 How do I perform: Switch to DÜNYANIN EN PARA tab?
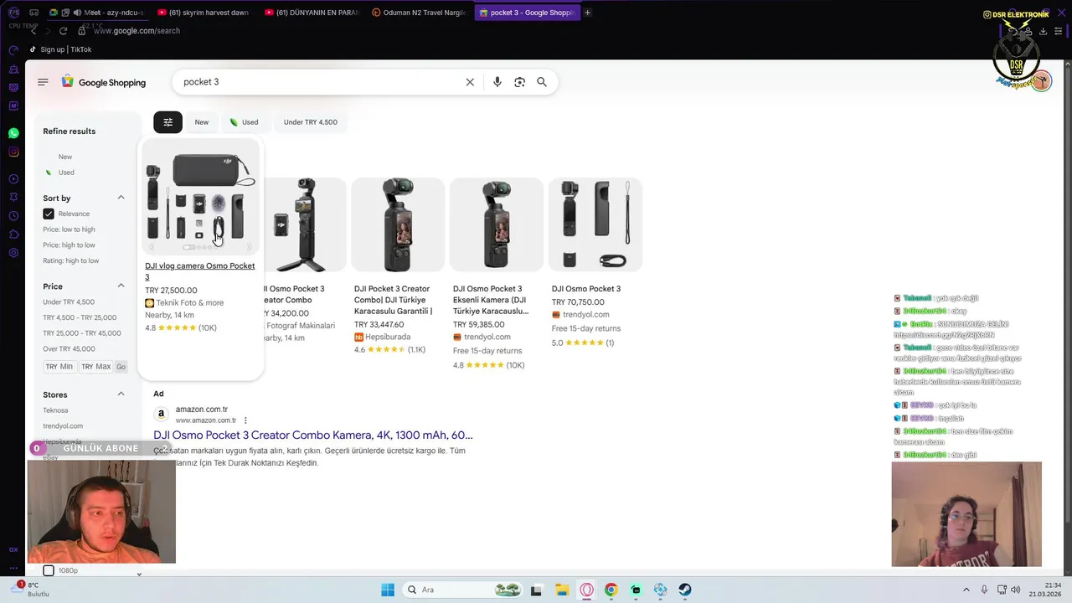[311, 13]
